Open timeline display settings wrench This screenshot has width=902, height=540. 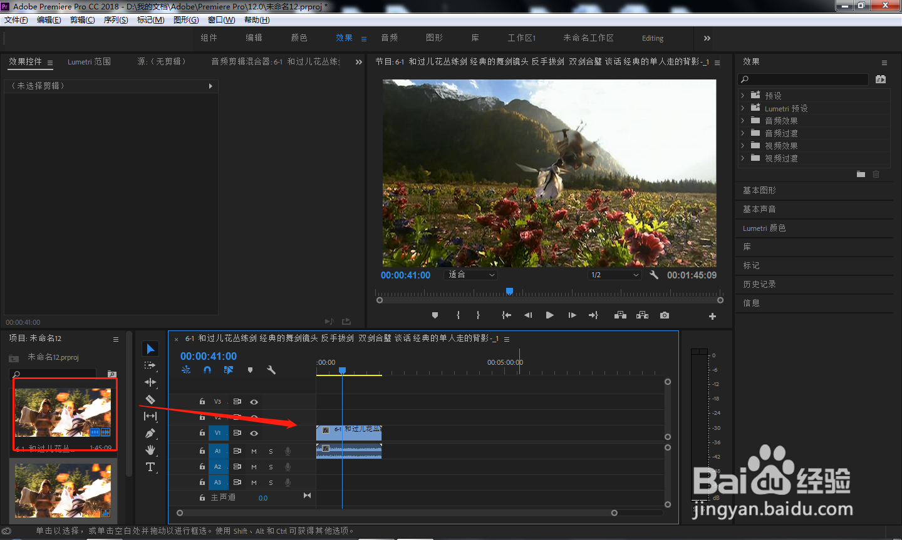271,370
